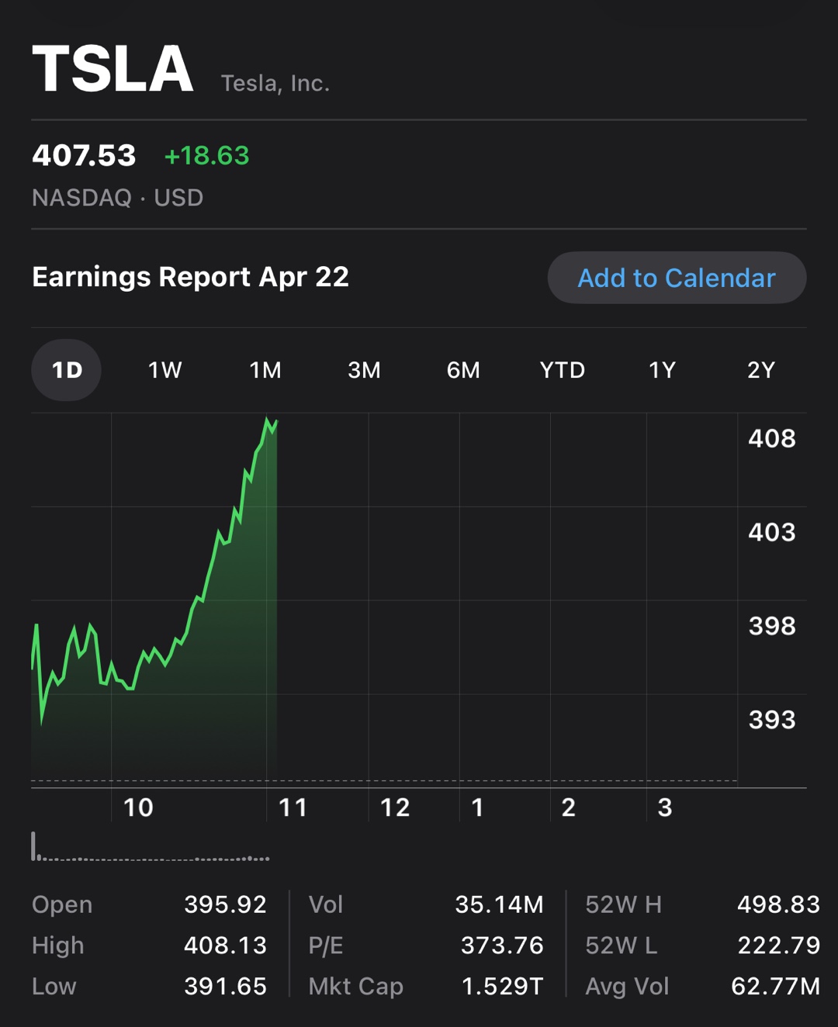Viewport: 838px width, 1027px height.
Task: Tap the Add to Calendar button
Action: [x=677, y=278]
